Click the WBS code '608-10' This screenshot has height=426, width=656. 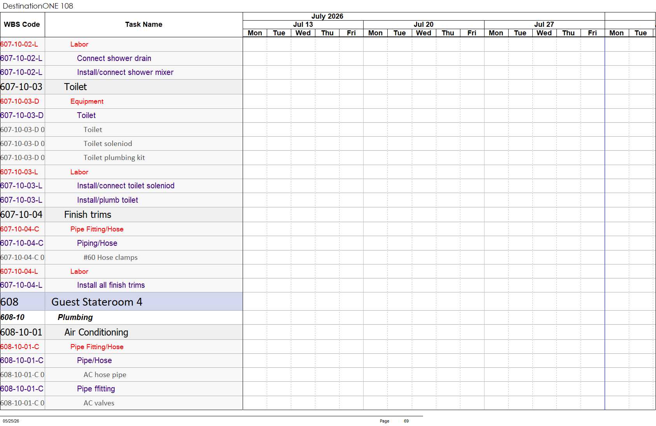12,317
